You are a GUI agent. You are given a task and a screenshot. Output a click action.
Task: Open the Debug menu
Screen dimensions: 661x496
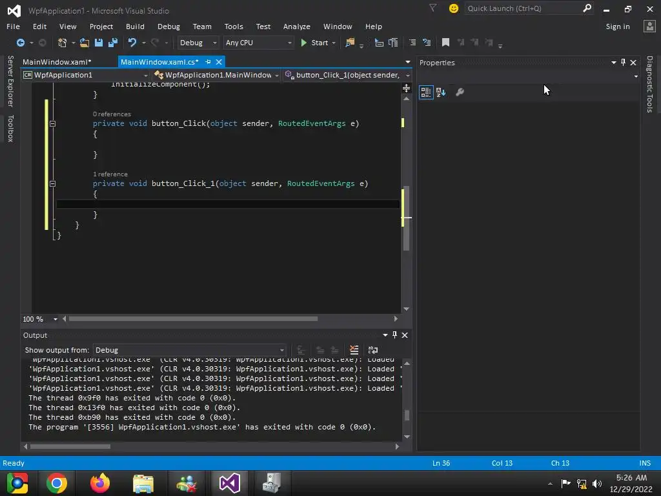168,26
